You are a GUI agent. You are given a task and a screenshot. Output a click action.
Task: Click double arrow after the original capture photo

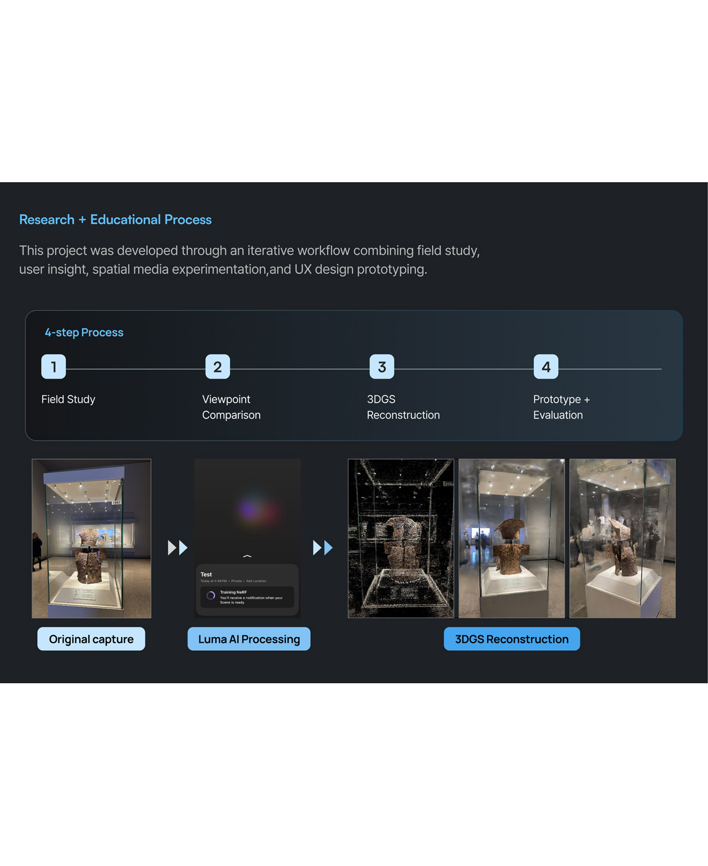[x=178, y=547]
